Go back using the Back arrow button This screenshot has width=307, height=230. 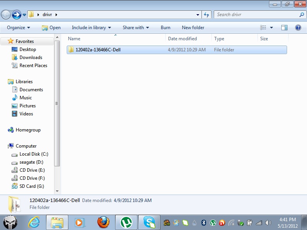6,15
